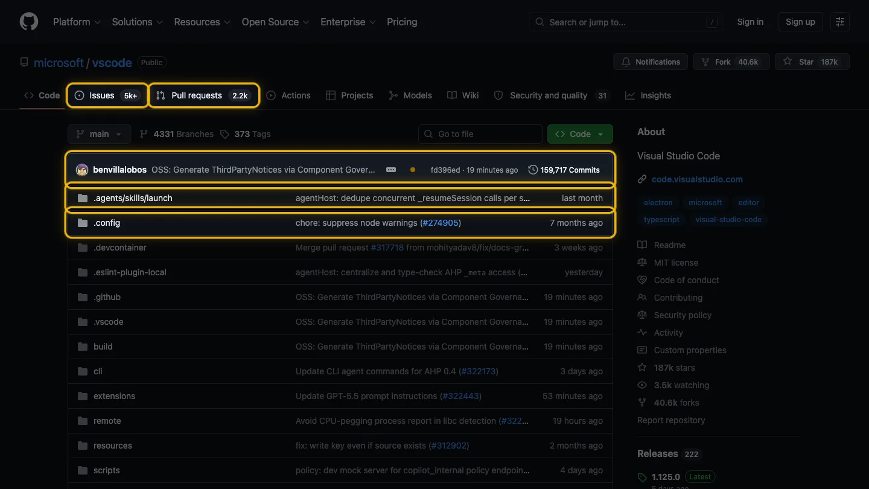Switch to the Models tab

pos(410,95)
